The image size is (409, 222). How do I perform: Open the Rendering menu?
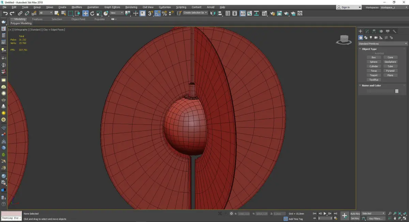click(x=131, y=7)
